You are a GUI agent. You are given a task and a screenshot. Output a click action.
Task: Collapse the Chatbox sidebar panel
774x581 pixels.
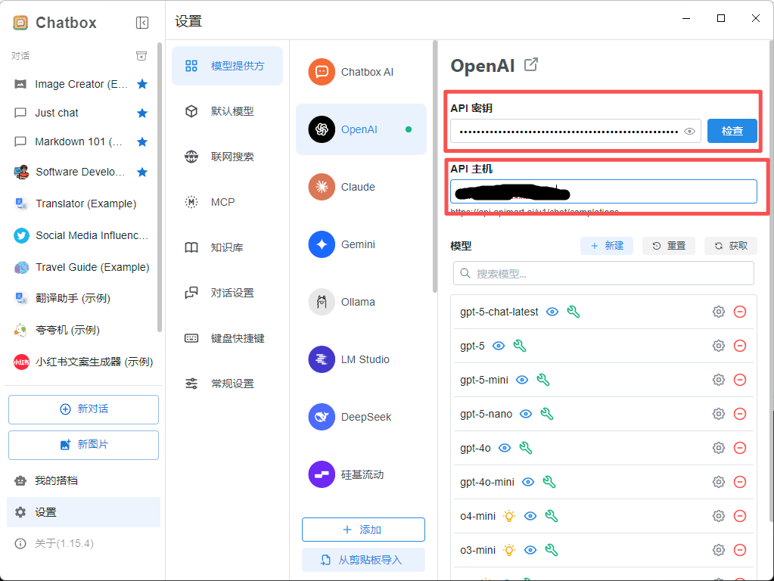click(142, 23)
